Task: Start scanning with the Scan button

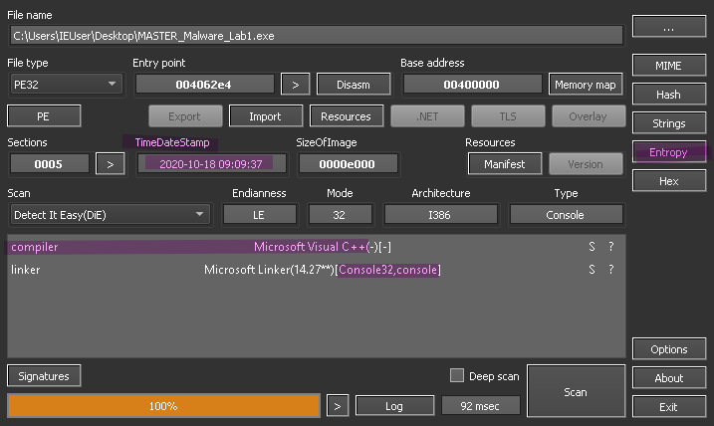Action: 576,392
